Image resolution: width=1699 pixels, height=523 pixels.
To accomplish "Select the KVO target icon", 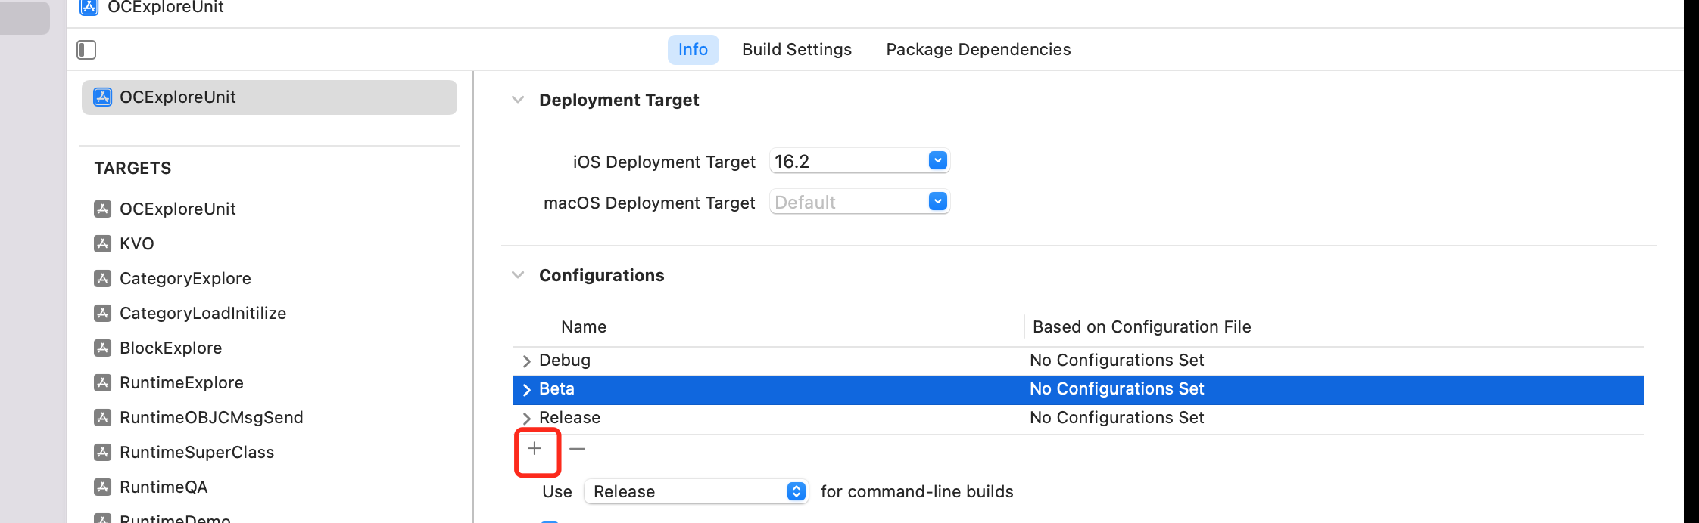I will pos(103,243).
